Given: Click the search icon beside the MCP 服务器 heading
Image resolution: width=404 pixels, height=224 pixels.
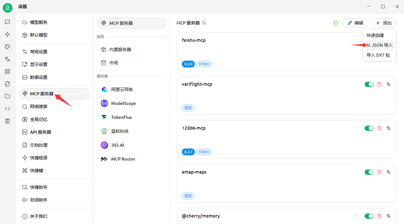Looking at the screenshot, I should 204,23.
